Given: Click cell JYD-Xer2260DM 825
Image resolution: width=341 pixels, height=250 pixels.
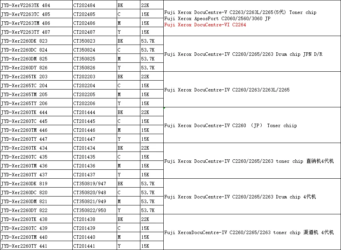Looking at the screenshot, I should [24, 59].
